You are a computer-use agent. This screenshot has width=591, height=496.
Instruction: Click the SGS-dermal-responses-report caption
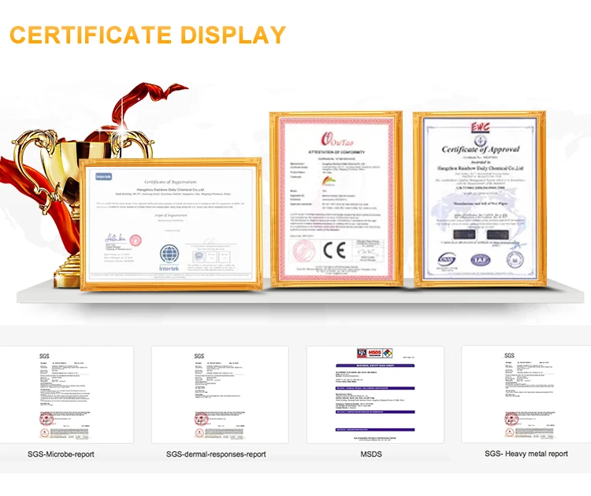(216, 454)
